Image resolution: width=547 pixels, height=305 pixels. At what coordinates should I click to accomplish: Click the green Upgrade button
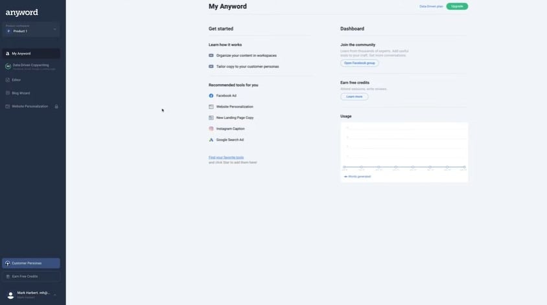point(457,6)
